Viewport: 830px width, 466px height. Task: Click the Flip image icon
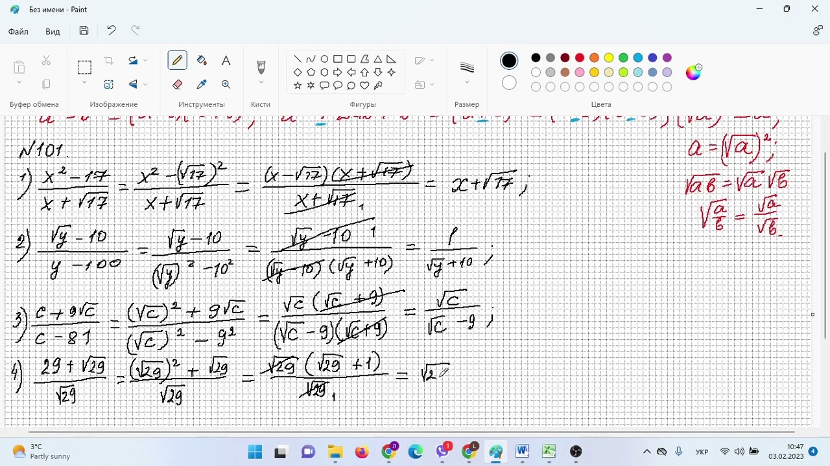tap(133, 84)
